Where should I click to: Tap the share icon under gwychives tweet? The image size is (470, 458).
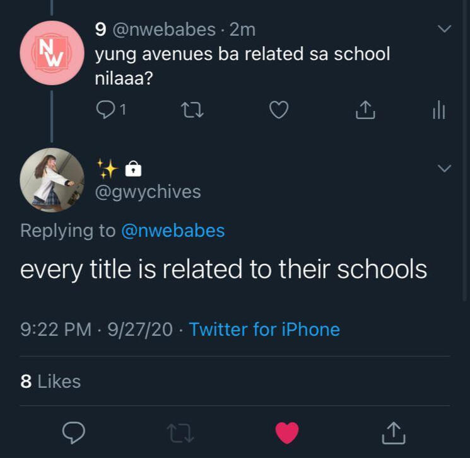point(394,432)
